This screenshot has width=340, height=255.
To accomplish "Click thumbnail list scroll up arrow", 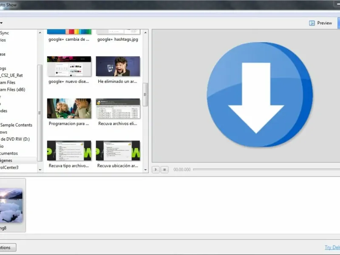I will pyautogui.click(x=145, y=33).
